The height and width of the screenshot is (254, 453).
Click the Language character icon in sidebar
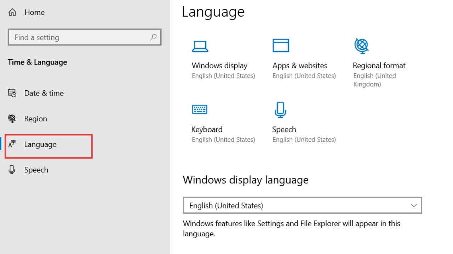coord(12,144)
